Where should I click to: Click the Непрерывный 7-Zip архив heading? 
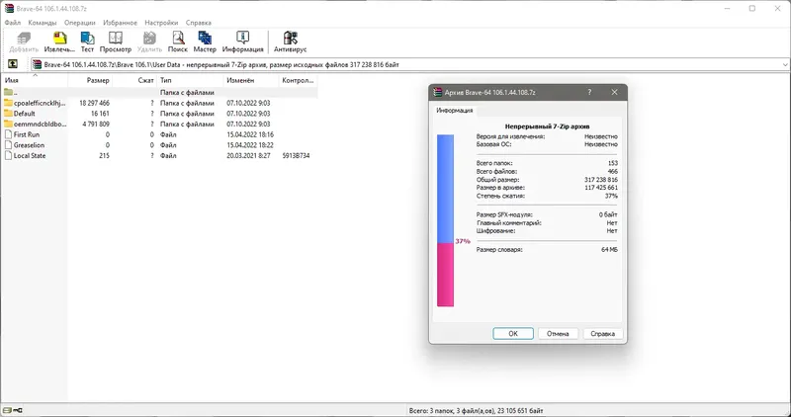click(547, 126)
